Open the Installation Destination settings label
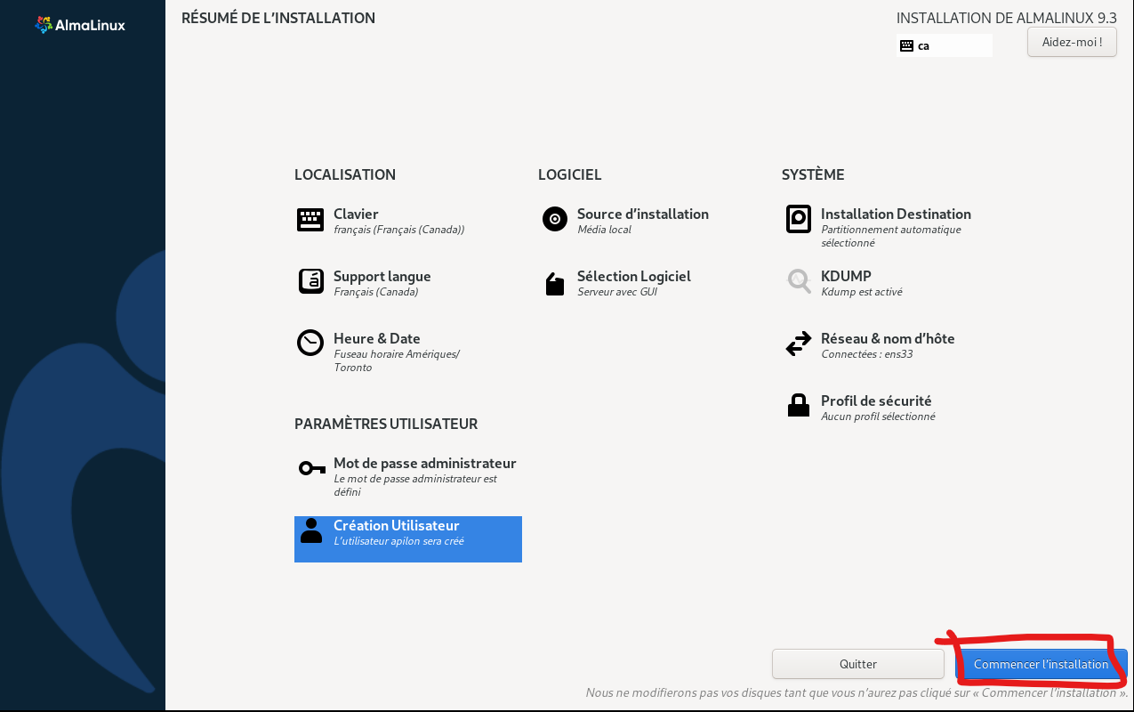 (895, 214)
